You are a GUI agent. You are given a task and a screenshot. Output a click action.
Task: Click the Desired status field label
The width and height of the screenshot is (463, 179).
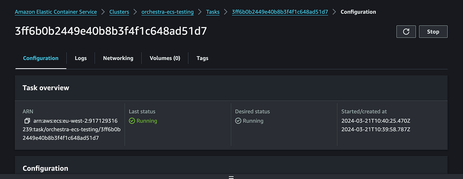(252, 112)
